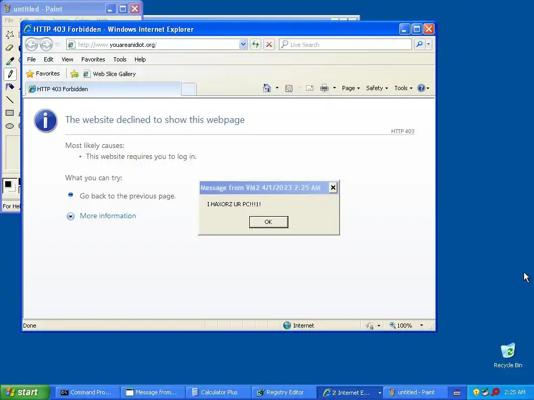The width and height of the screenshot is (534, 400).
Task: Open the Page dropdown menu
Action: click(351, 88)
